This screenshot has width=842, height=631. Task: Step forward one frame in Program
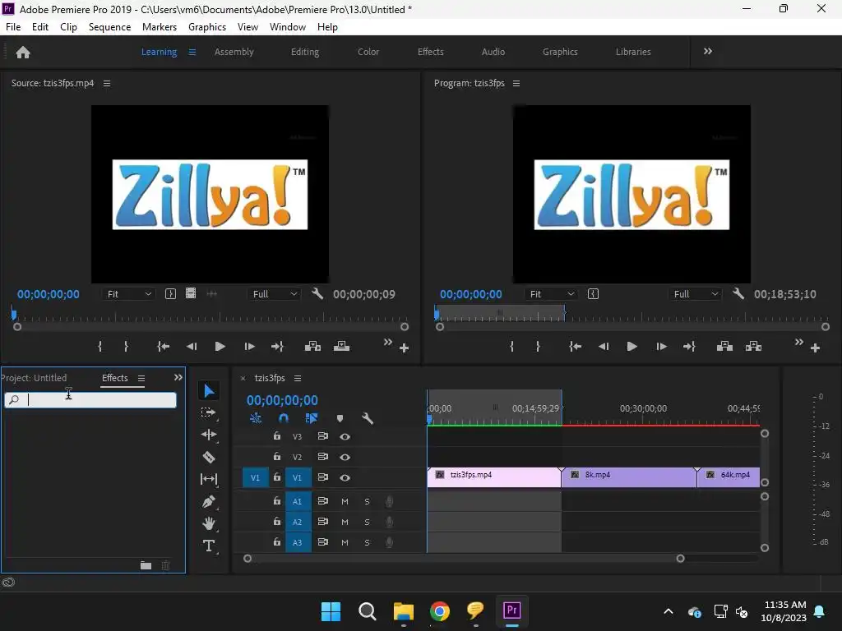tap(661, 346)
